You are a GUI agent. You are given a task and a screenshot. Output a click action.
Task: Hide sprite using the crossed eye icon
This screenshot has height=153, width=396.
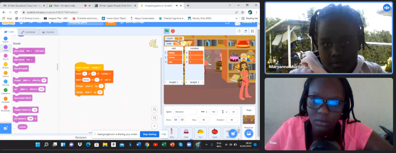182,120
